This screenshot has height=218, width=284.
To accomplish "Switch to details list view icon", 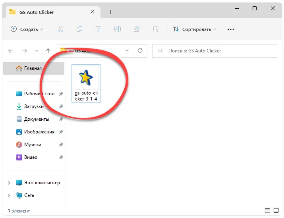I will click(267, 210).
